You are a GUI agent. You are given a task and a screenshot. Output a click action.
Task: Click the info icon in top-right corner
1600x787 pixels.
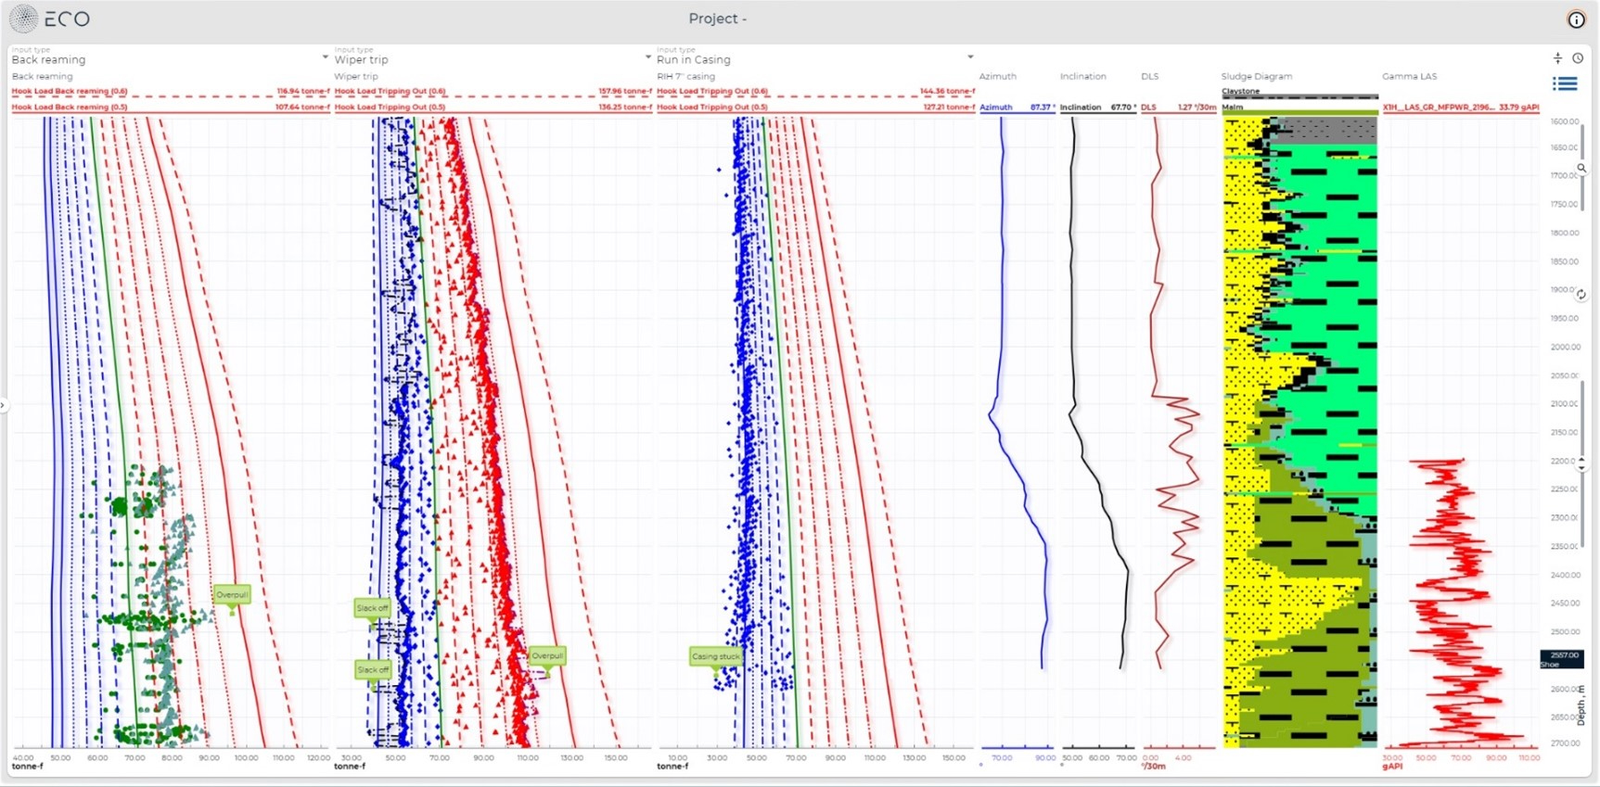[x=1576, y=19]
